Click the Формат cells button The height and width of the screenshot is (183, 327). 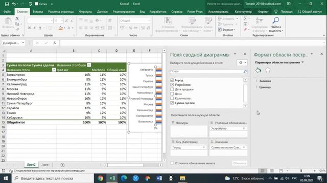(x=227, y=30)
